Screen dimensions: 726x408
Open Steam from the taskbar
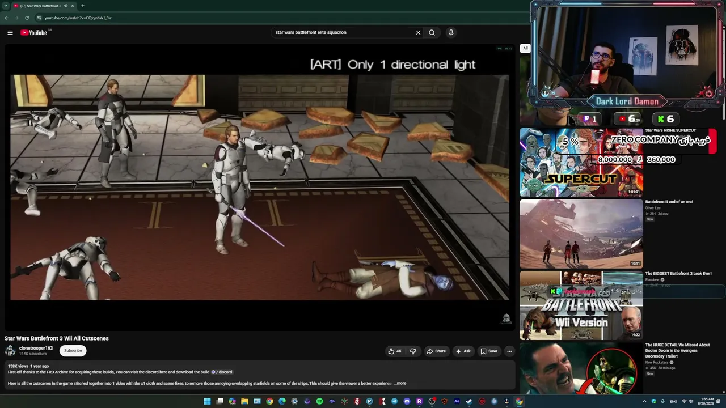click(469, 401)
